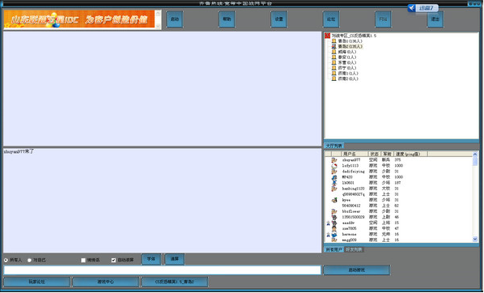Open 设置 from the top toolbar

tap(279, 19)
